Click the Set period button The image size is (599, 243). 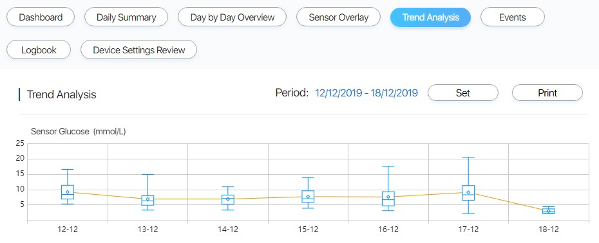click(463, 93)
